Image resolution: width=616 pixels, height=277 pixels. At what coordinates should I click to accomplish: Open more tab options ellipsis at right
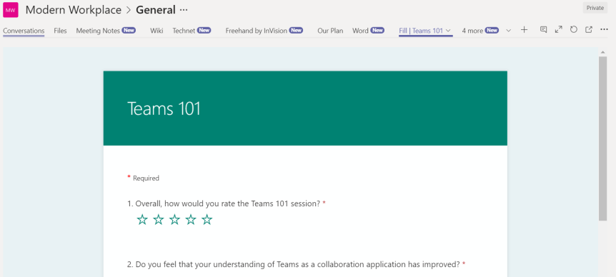point(605,29)
